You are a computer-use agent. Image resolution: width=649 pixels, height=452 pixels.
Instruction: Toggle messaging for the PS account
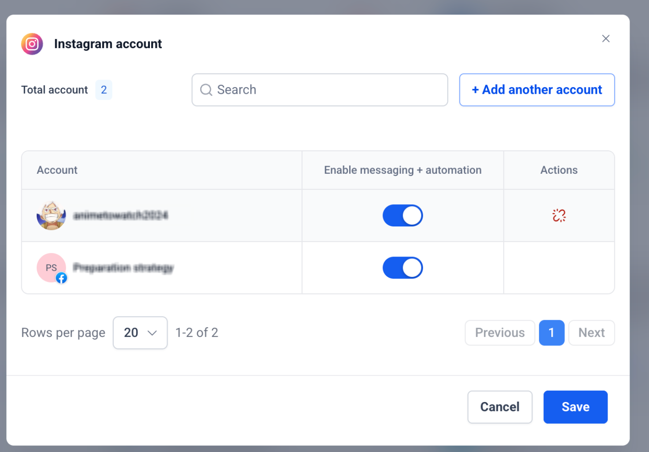403,268
